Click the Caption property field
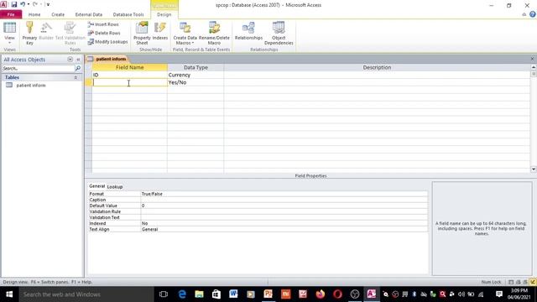Image resolution: width=537 pixels, height=302 pixels. tap(284, 200)
